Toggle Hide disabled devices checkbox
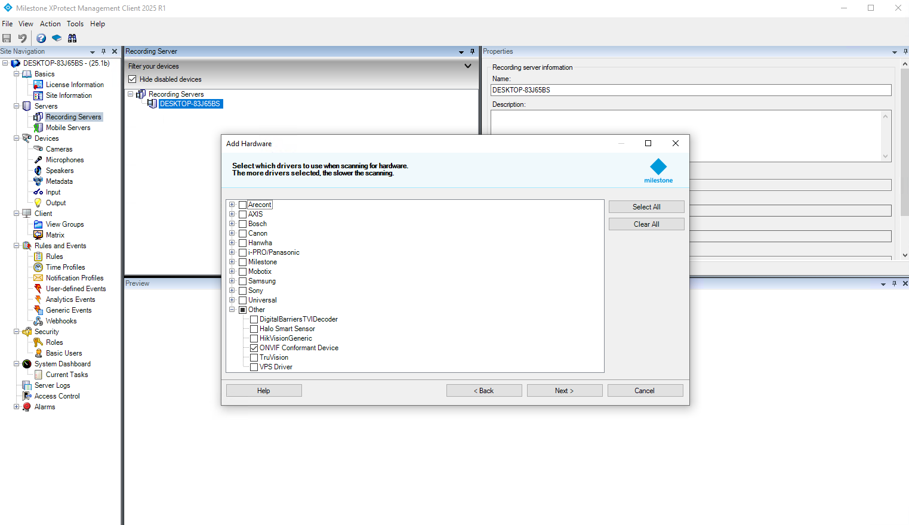 tap(133, 79)
